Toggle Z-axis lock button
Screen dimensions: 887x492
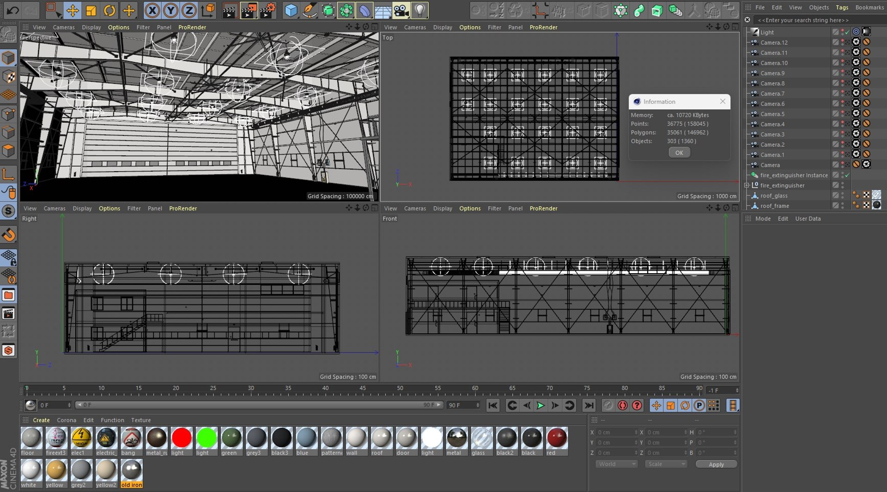click(x=189, y=10)
